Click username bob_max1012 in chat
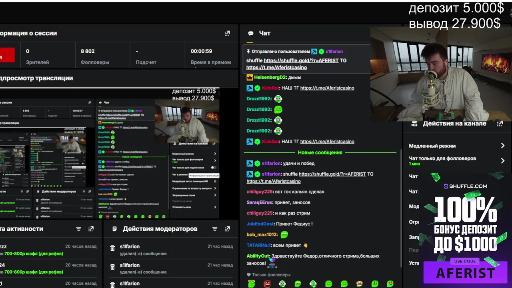The image size is (512, 288). click(262, 235)
